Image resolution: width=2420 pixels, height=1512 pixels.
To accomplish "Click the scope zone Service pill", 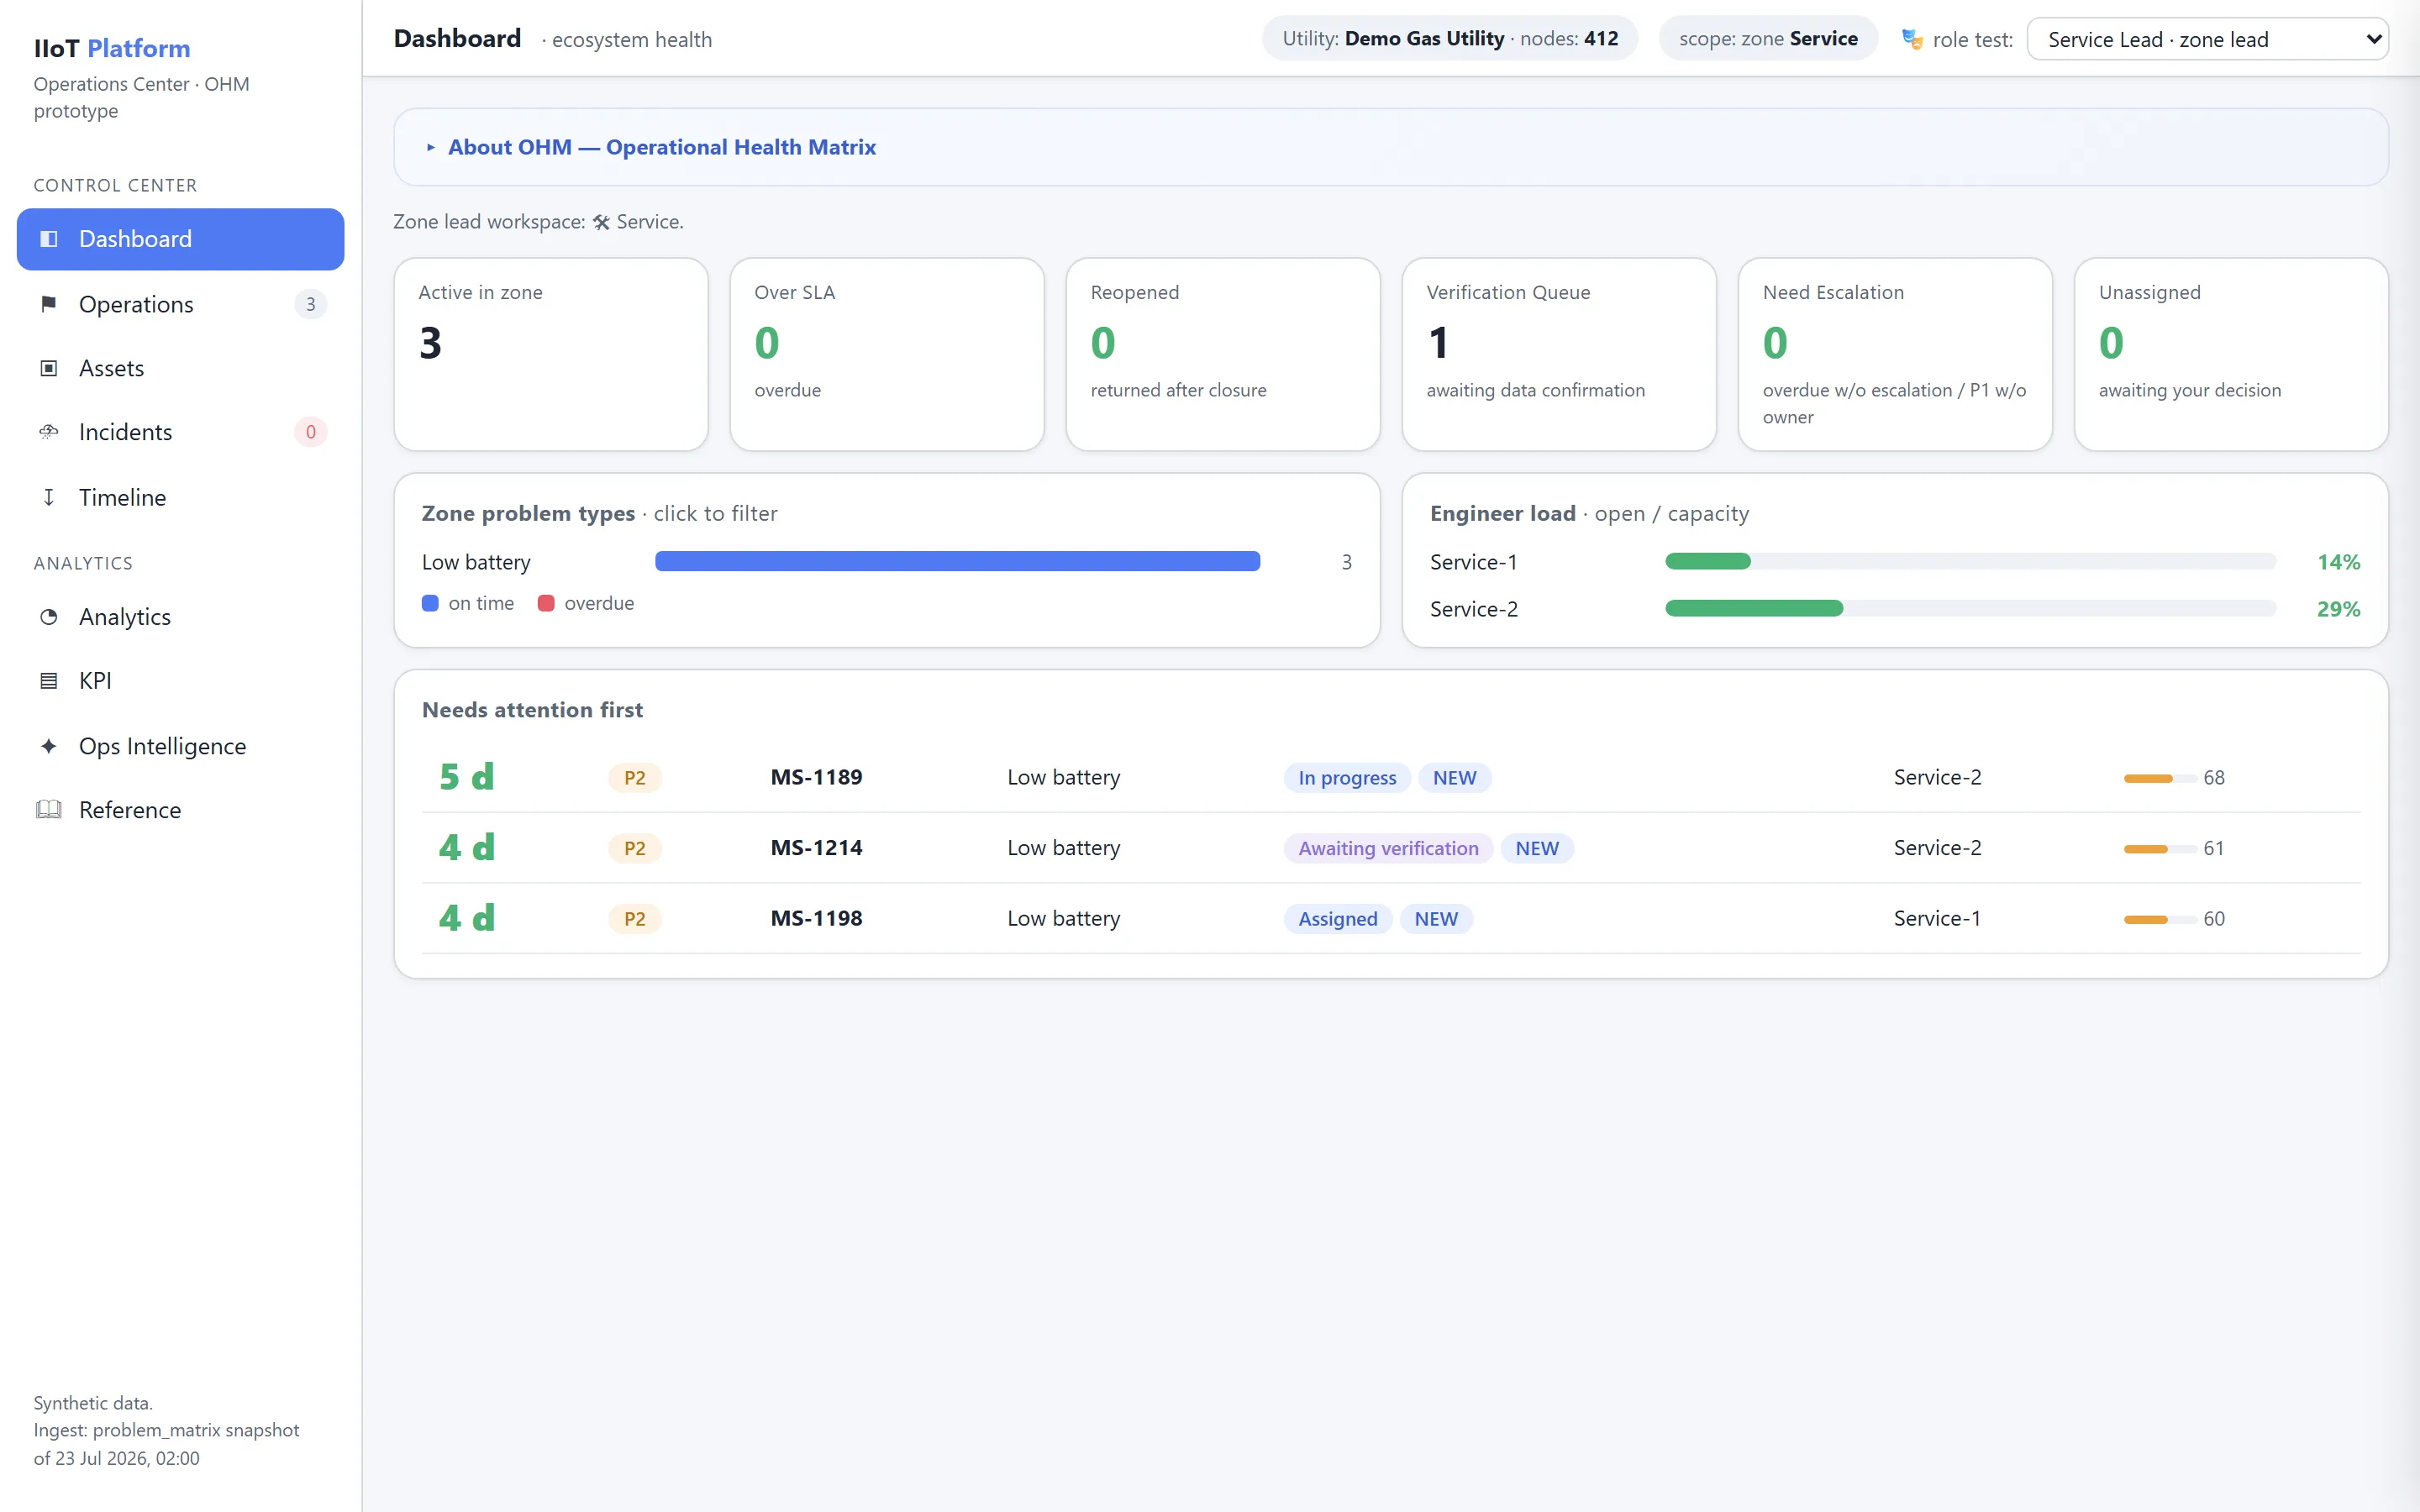I will click(x=1768, y=39).
